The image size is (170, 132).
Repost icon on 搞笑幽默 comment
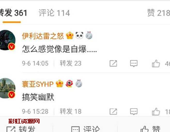tap(113, 111)
